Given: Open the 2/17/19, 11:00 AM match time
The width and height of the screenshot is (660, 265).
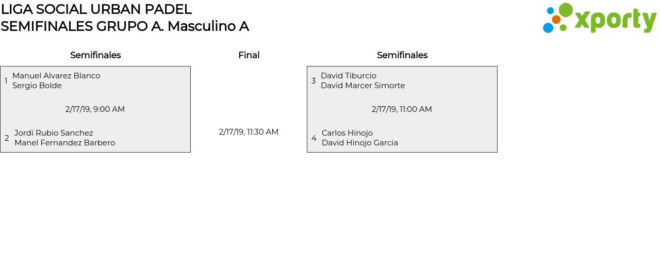Looking at the screenshot, I should [x=402, y=109].
